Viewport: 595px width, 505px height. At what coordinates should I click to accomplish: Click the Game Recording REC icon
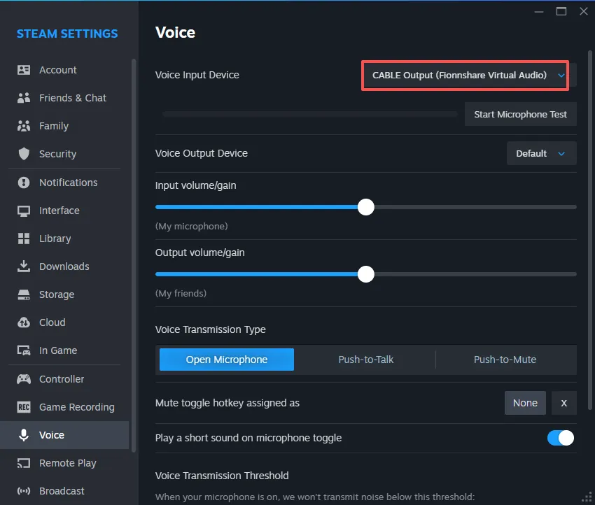pos(24,407)
